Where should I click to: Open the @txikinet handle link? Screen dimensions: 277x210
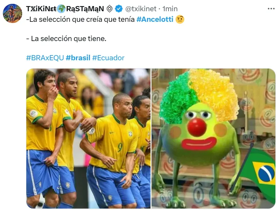click(141, 9)
